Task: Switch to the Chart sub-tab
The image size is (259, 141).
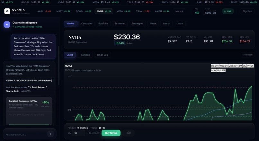Action: click(70, 55)
